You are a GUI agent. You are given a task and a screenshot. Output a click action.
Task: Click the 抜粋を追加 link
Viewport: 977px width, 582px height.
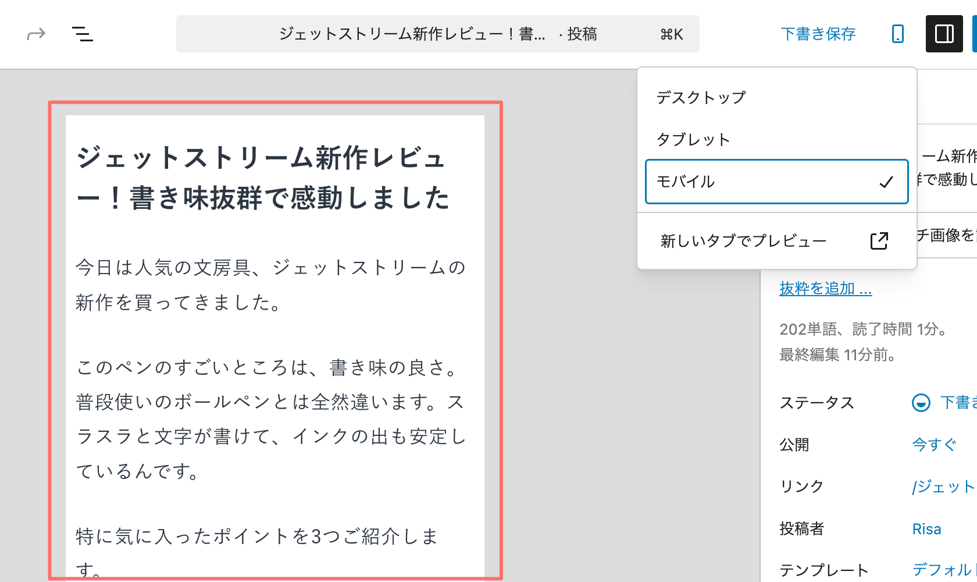[x=826, y=288]
